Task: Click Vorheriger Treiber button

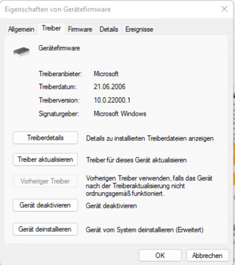Action: [x=45, y=181]
